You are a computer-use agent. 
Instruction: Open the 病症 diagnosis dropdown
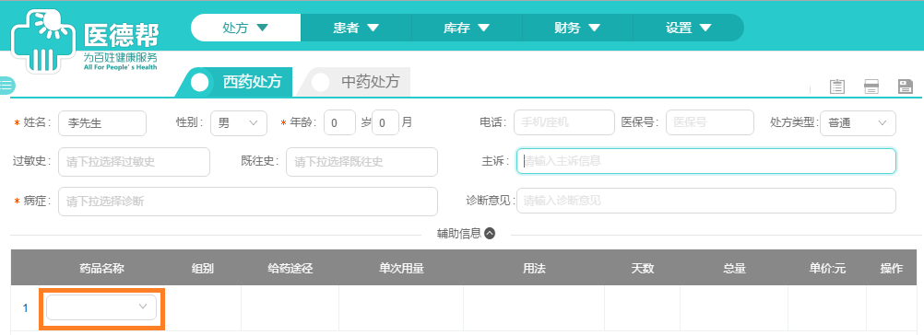pyautogui.click(x=248, y=202)
